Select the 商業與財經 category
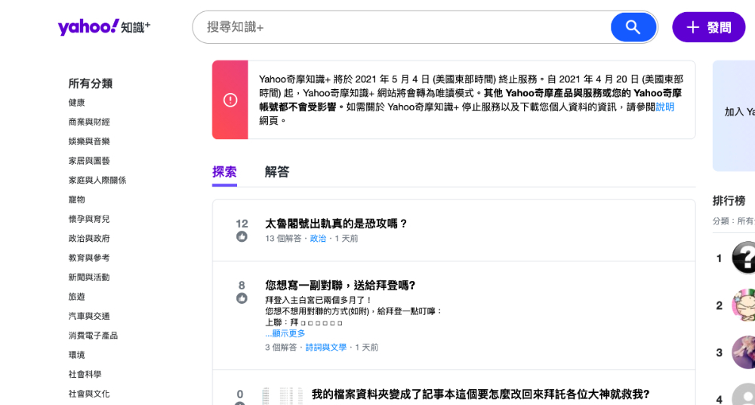The width and height of the screenshot is (755, 405). (89, 122)
